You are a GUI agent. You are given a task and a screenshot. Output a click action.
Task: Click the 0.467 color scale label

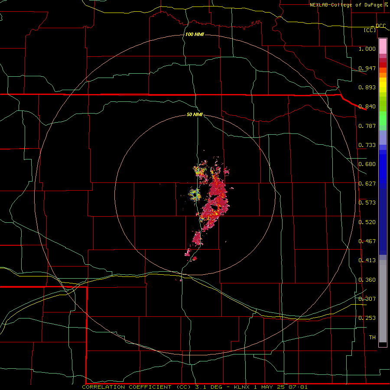[367, 241]
